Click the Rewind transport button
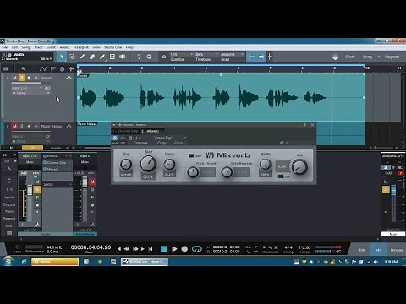The image size is (406, 304). tap(127, 249)
